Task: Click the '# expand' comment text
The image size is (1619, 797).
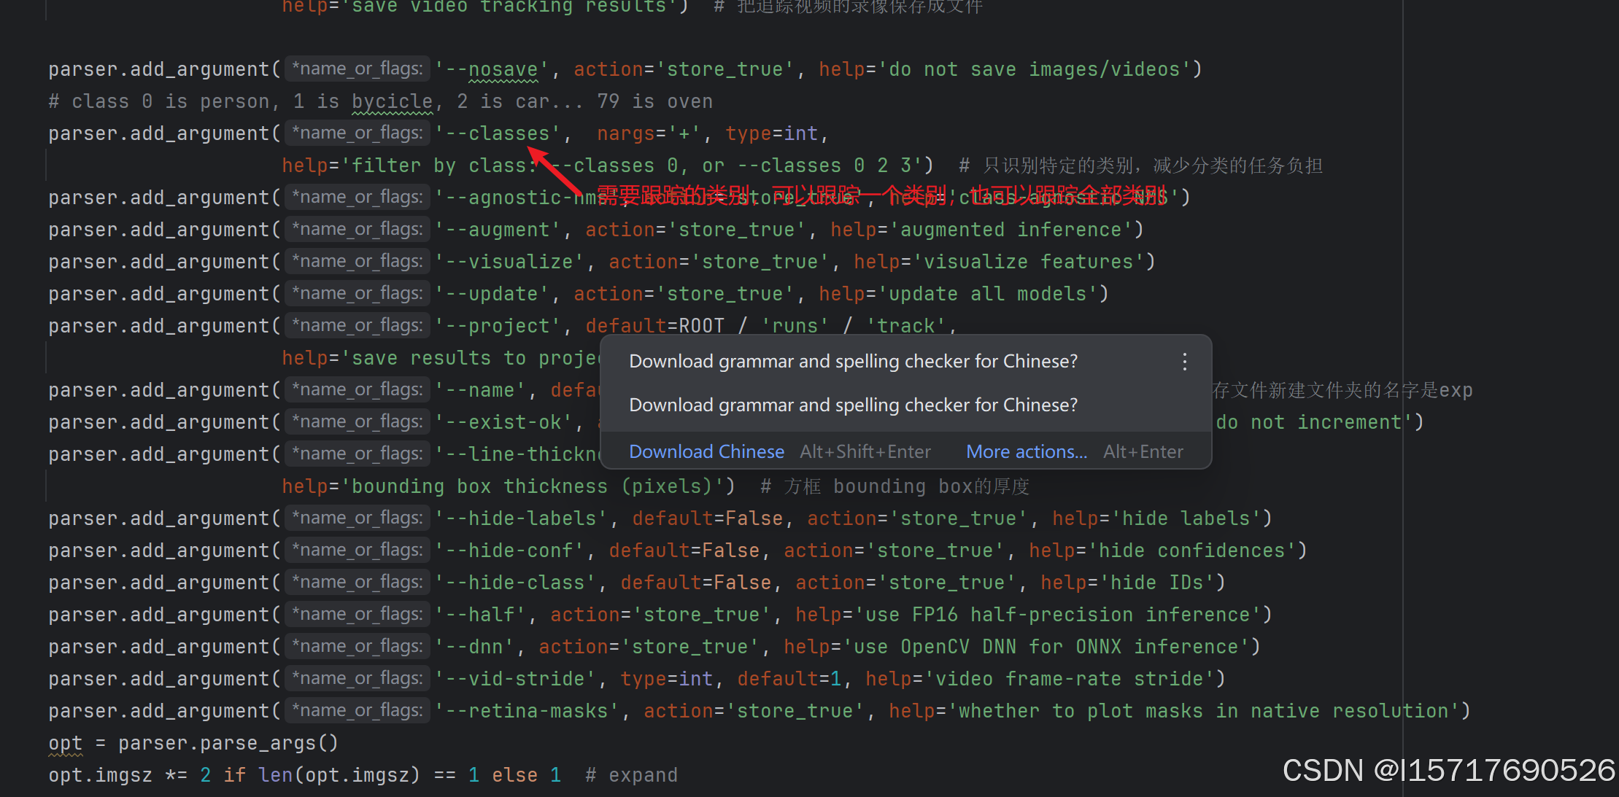Action: click(x=632, y=776)
